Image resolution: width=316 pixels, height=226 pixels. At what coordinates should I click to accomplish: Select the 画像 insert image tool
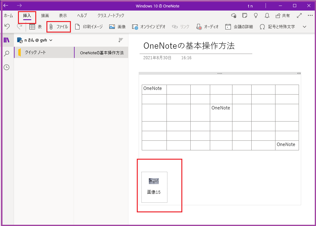[117, 27]
